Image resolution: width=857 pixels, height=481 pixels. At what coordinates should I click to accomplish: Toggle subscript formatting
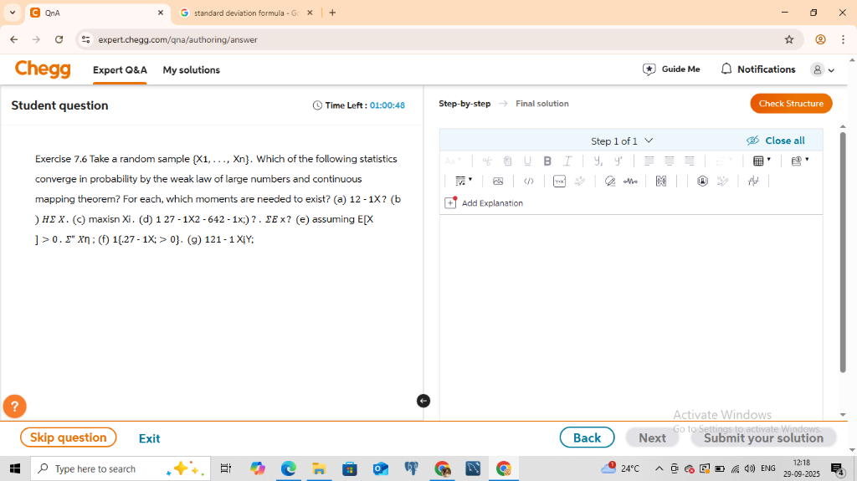pyautogui.click(x=598, y=161)
